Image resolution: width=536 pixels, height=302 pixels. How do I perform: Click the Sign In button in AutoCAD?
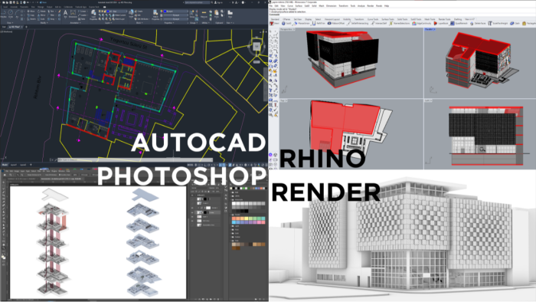pyautogui.click(x=217, y=2)
